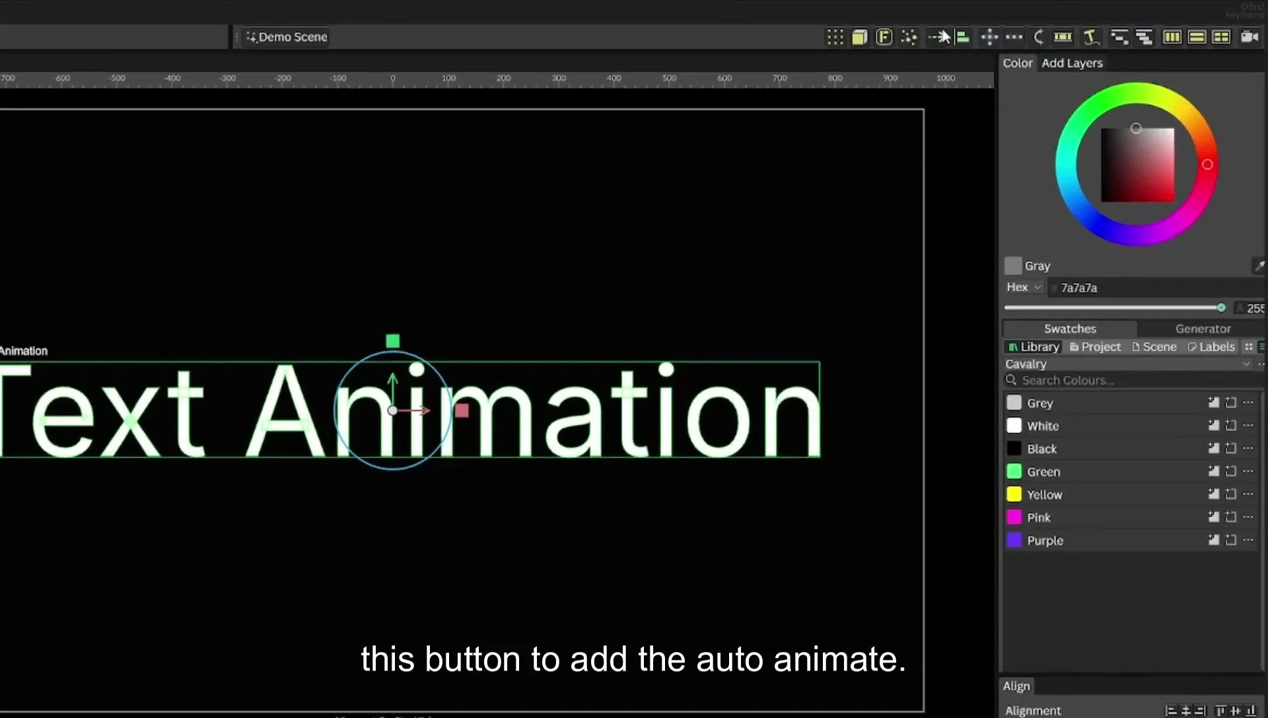Viewport: 1268px width, 718px height.
Task: Open more options for Purple swatch
Action: [1248, 540]
